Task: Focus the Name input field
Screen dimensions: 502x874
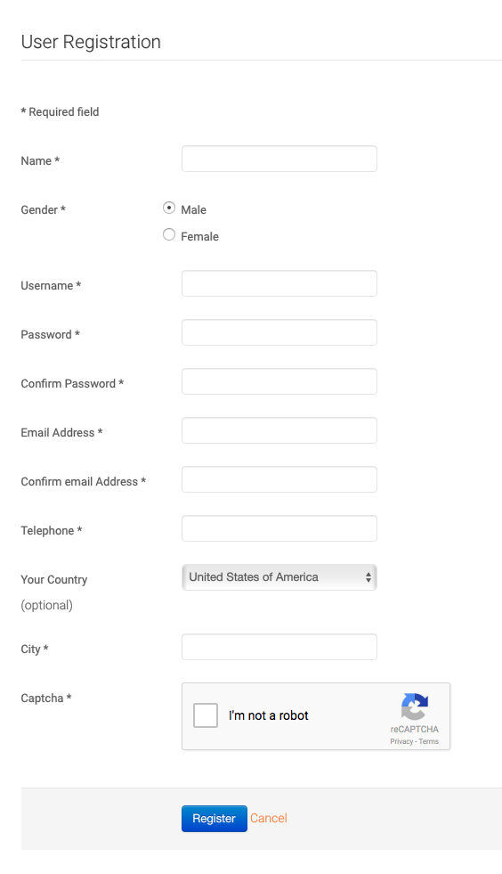Action: pos(279,159)
